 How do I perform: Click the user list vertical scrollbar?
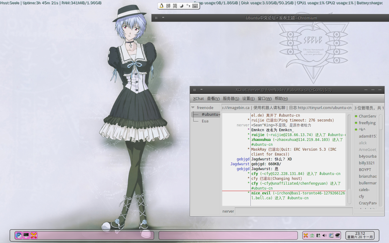click(x=380, y=161)
